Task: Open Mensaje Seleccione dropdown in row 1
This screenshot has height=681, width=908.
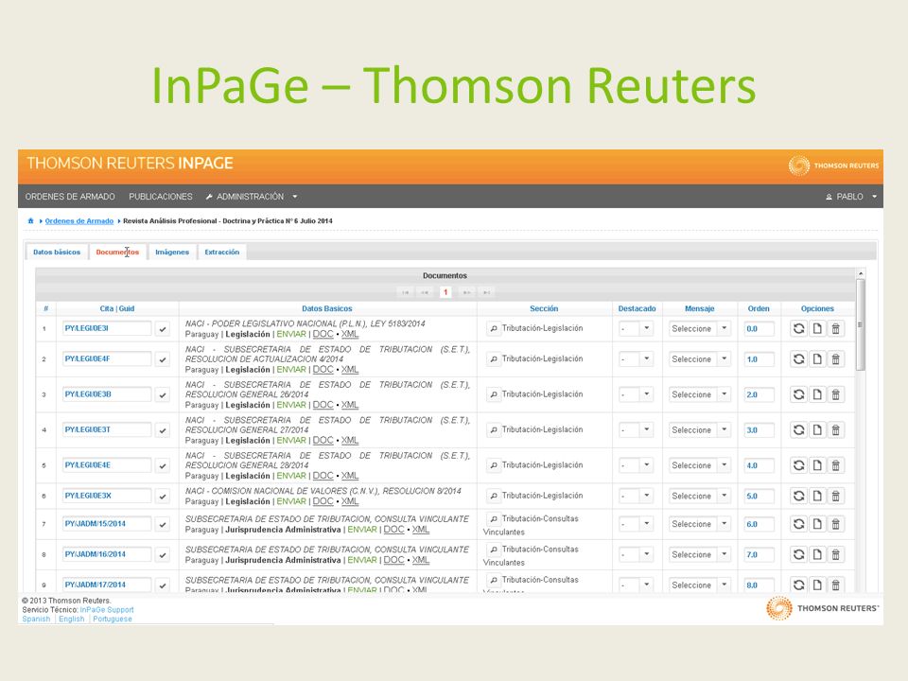Action: coord(700,328)
